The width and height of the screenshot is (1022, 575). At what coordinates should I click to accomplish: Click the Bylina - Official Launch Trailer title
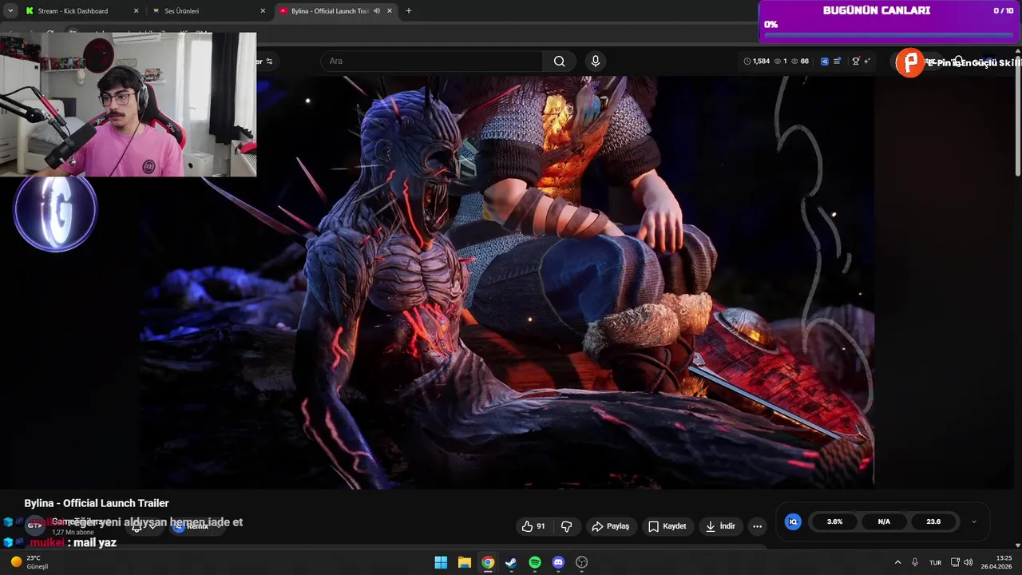(x=97, y=503)
